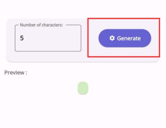Select the character count input
166x128 pixels.
tap(48, 38)
